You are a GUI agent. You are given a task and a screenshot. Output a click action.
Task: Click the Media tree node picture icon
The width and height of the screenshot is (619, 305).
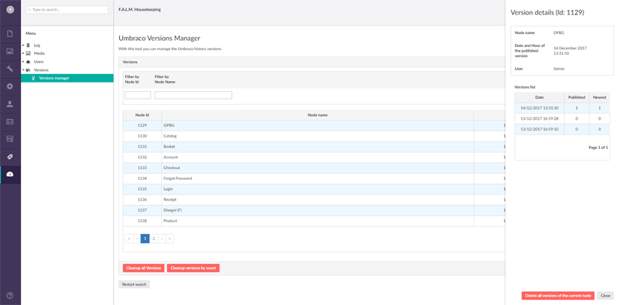pyautogui.click(x=28, y=53)
